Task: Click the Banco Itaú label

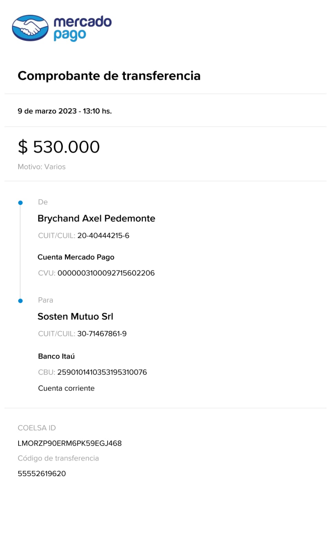Action: click(x=56, y=356)
